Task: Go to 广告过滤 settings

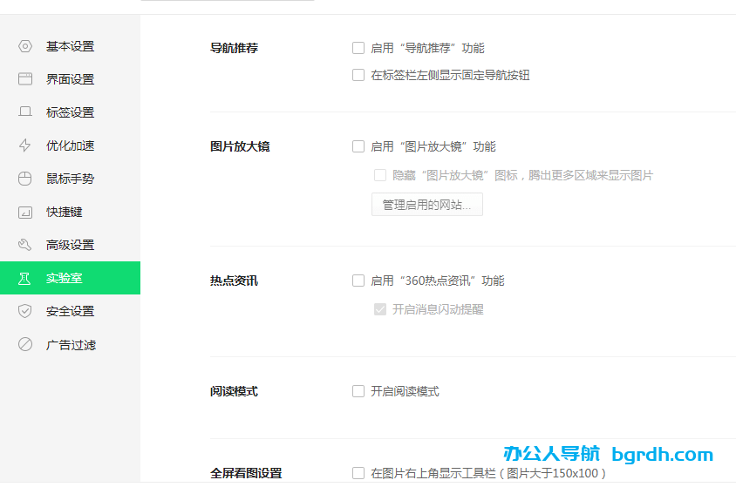Action: [70, 344]
